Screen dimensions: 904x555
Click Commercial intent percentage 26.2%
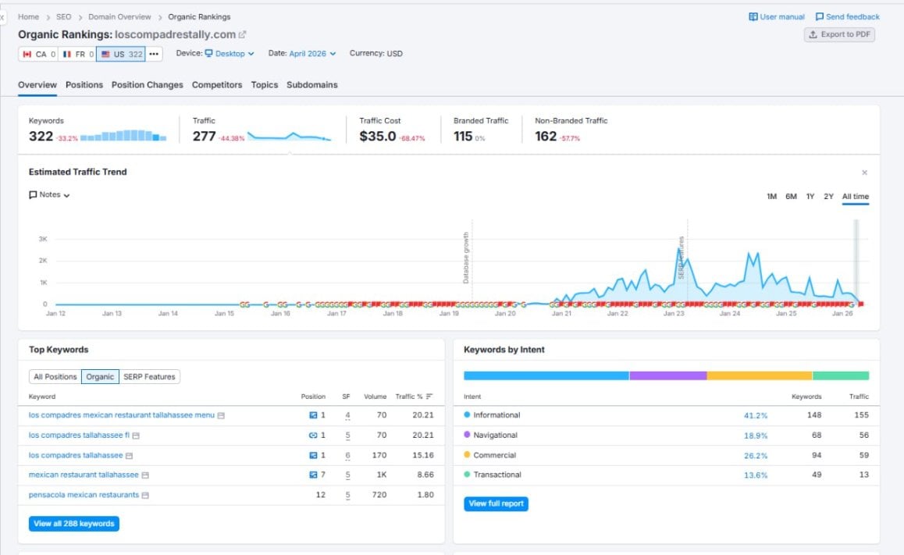(x=755, y=455)
